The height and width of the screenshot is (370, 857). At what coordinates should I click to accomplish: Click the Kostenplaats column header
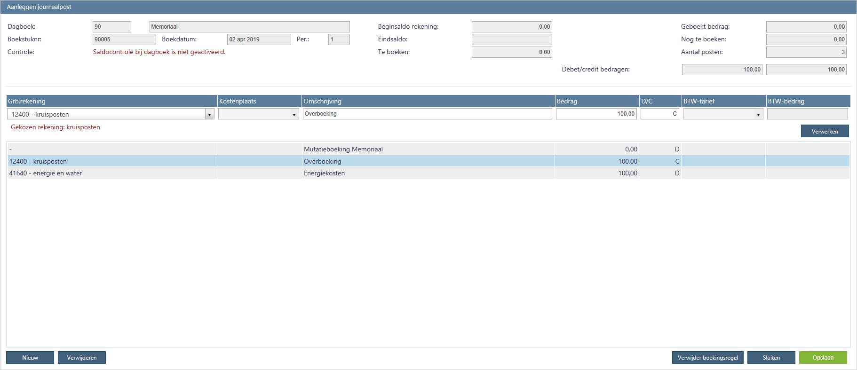[x=259, y=101]
